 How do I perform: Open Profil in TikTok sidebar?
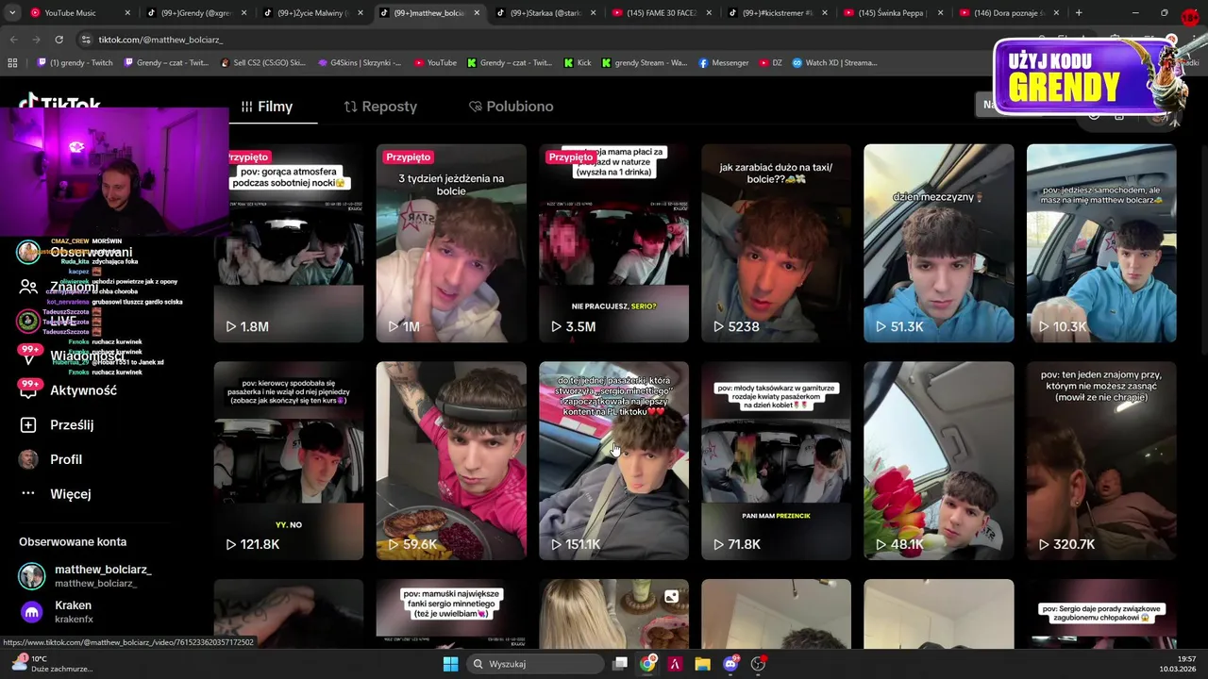[52, 459]
